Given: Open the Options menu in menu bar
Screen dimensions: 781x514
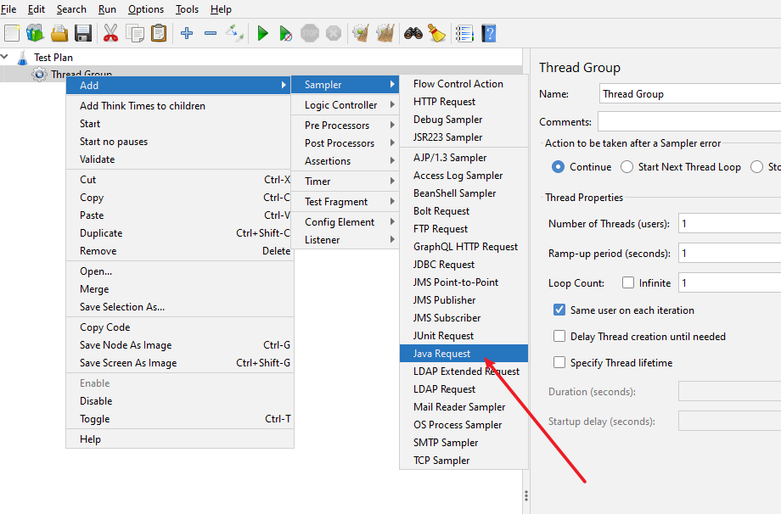Looking at the screenshot, I should coord(146,9).
